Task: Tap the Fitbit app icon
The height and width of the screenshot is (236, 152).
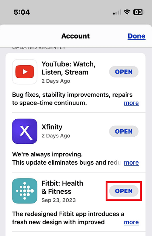Action: tap(25, 191)
